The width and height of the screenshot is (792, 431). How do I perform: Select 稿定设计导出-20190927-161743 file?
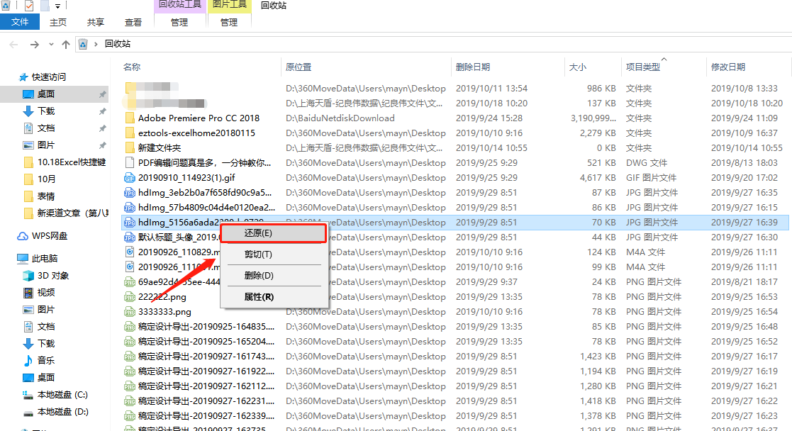coord(206,357)
